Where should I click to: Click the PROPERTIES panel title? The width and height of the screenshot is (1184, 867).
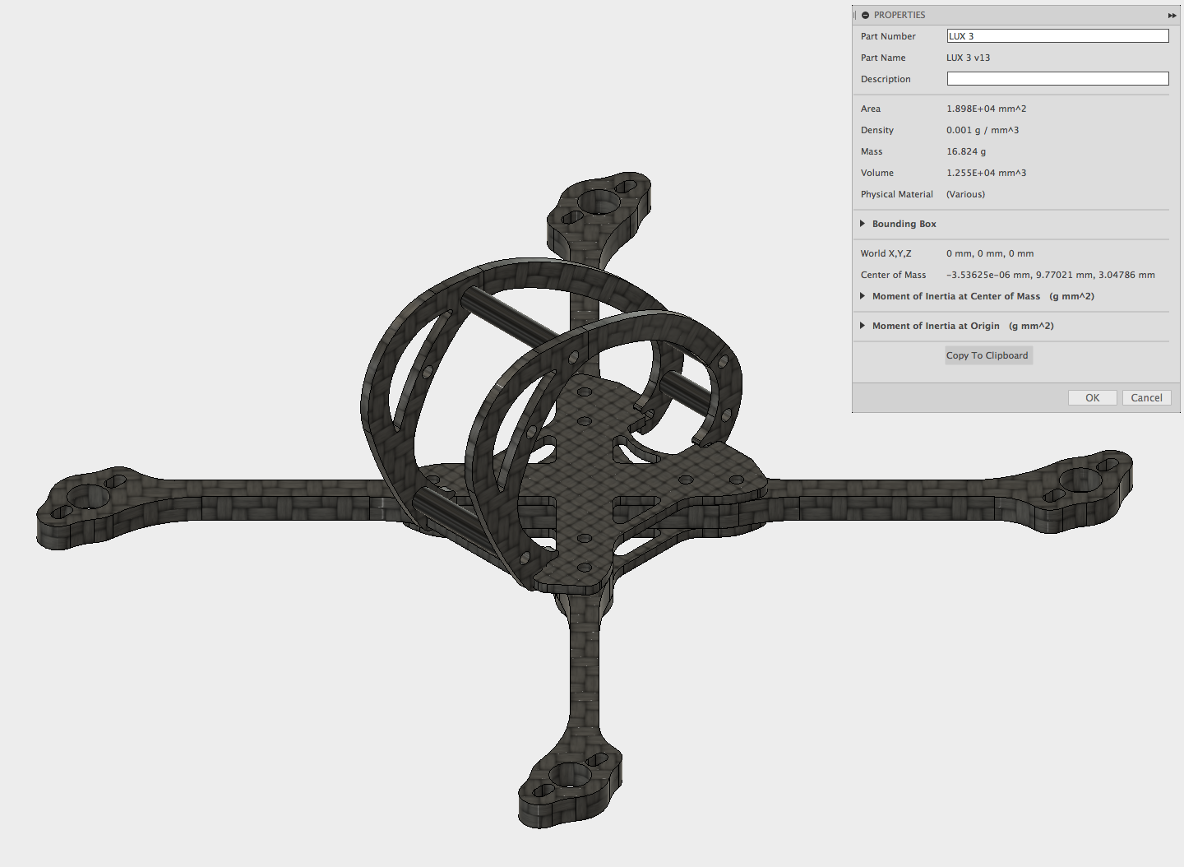point(900,15)
